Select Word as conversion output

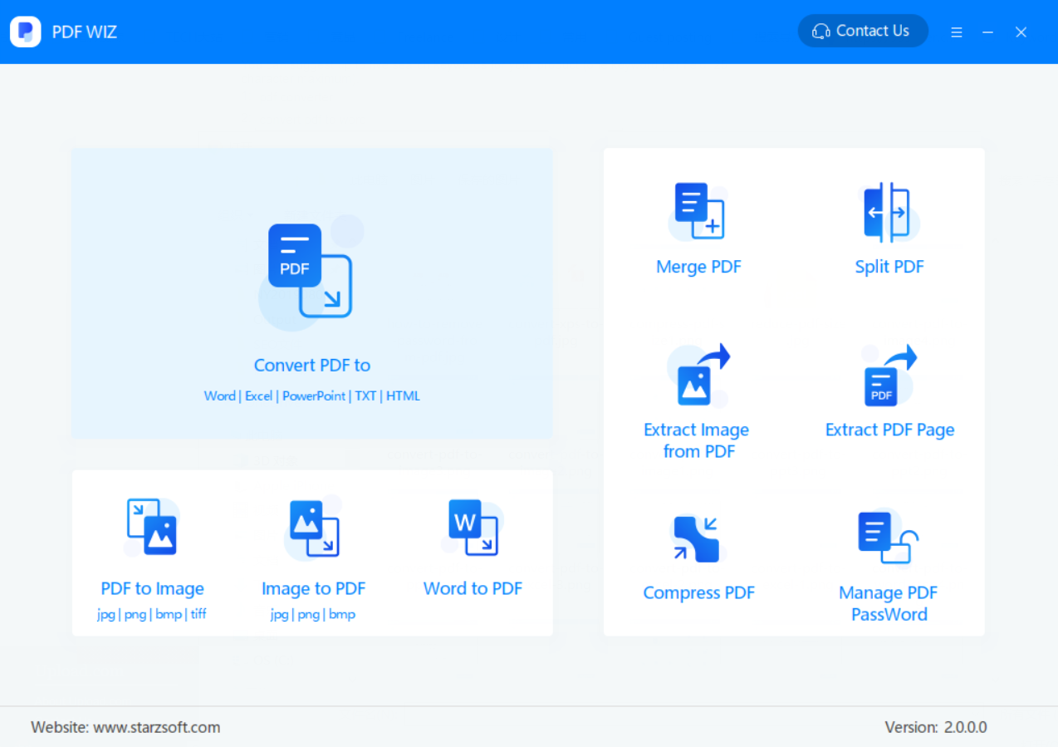219,396
